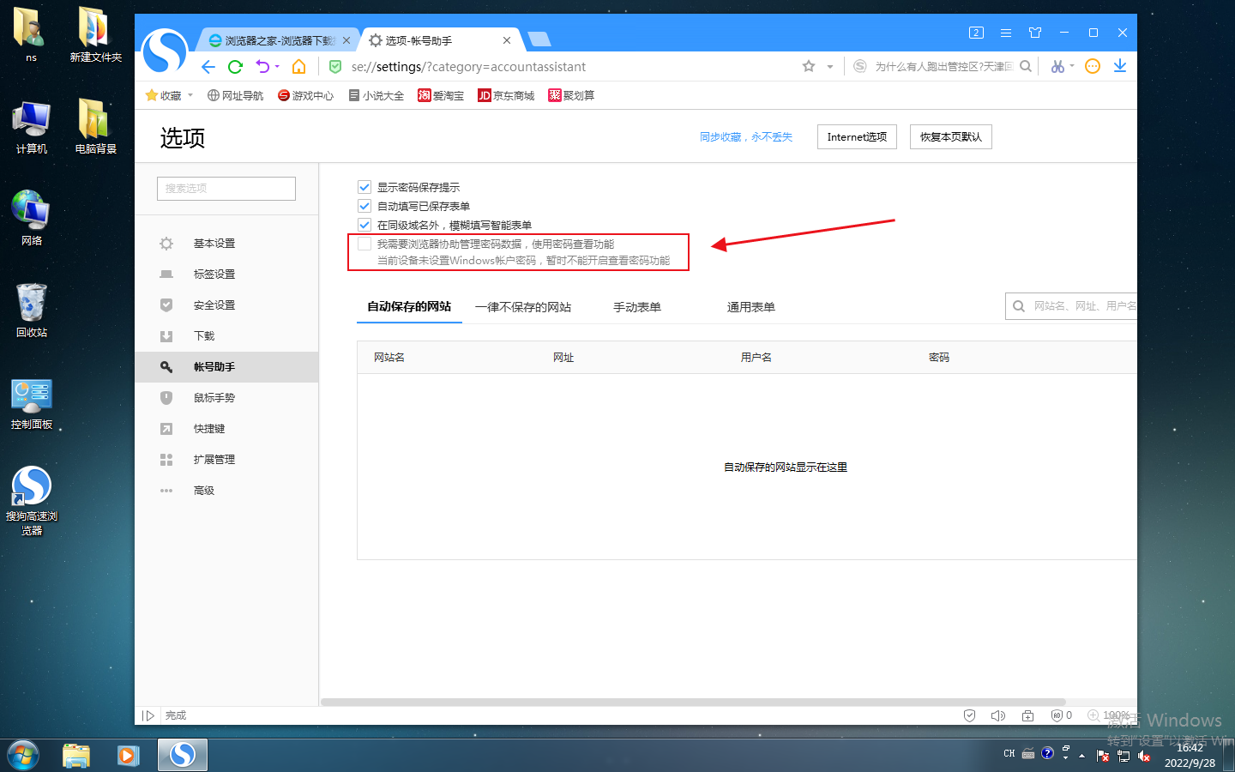Open the extensions ellipsis icon
Viewport: 1235px width, 772px height.
pyautogui.click(x=1093, y=66)
